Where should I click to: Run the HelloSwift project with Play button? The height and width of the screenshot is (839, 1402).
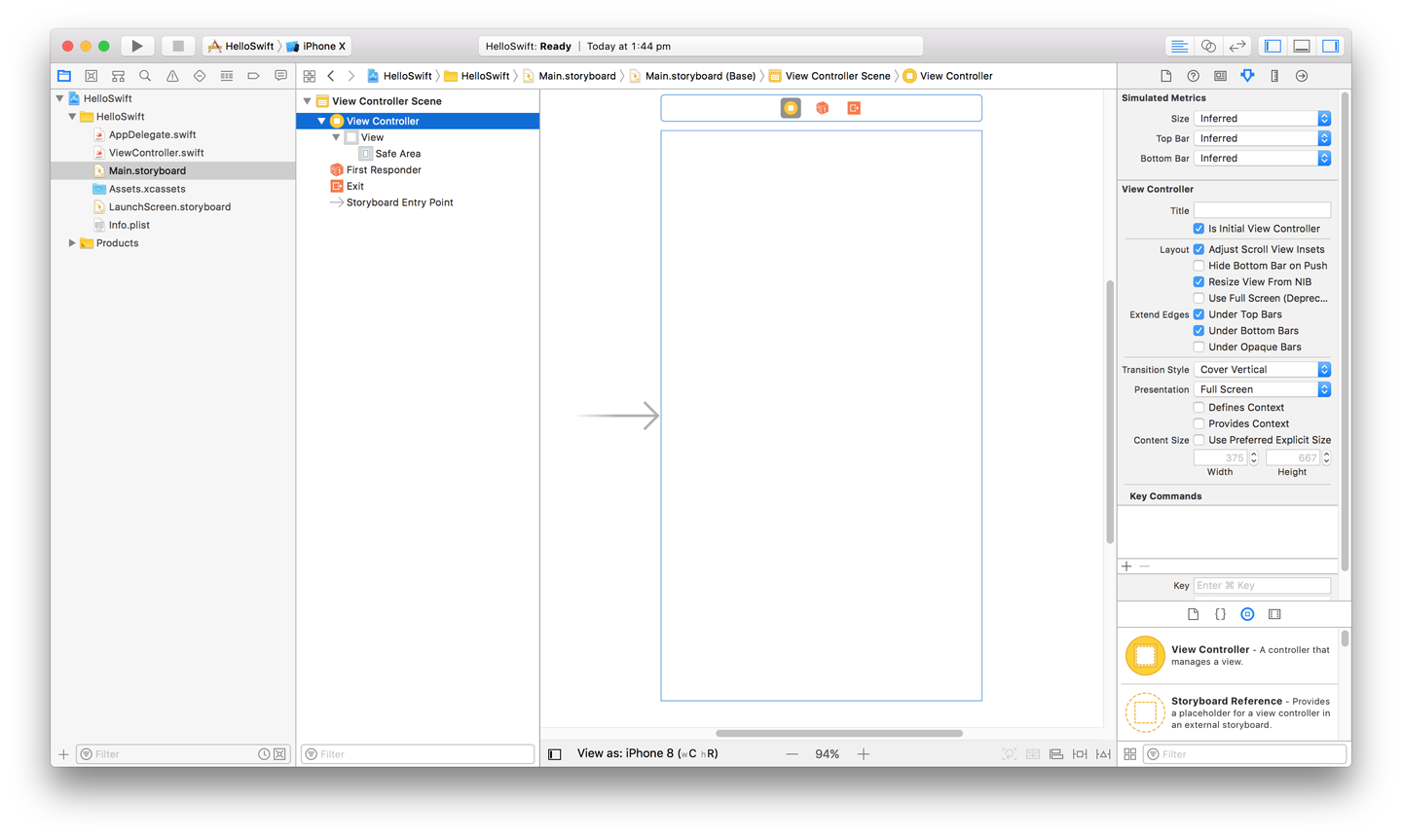(137, 46)
